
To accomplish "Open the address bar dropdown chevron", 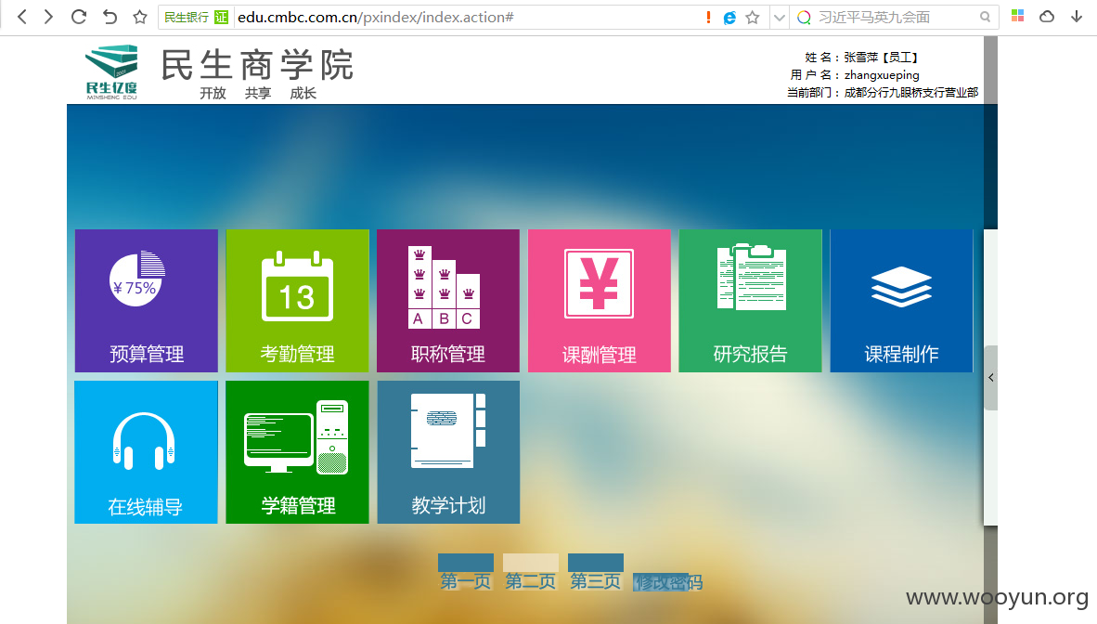I will pyautogui.click(x=780, y=18).
